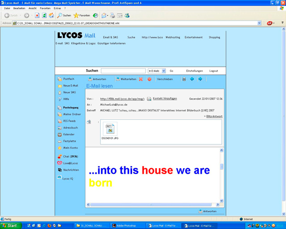Open Hilfe in the sidebar
The width and height of the screenshot is (286, 229).
(x=63, y=99)
